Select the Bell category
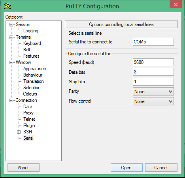The width and height of the screenshot is (185, 178). tap(26, 50)
